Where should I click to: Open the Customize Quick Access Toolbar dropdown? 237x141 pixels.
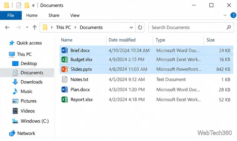pyautogui.click(x=33, y=6)
